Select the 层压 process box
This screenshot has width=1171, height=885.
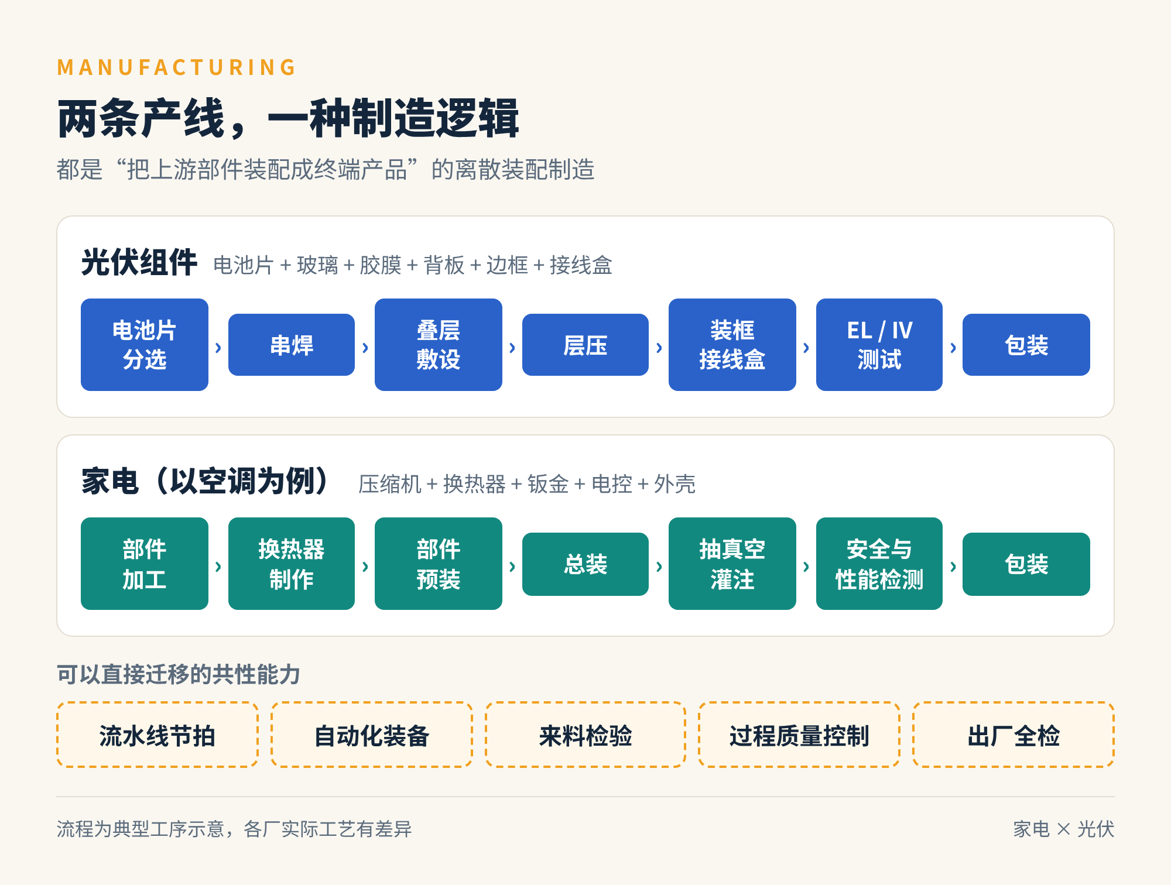(585, 345)
